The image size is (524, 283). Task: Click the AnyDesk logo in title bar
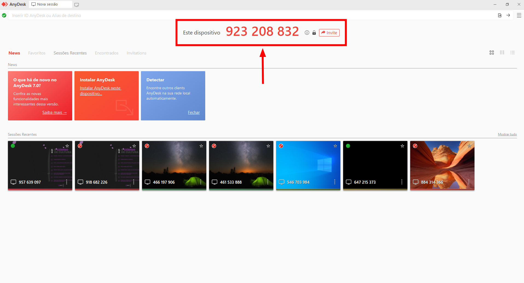point(5,4)
